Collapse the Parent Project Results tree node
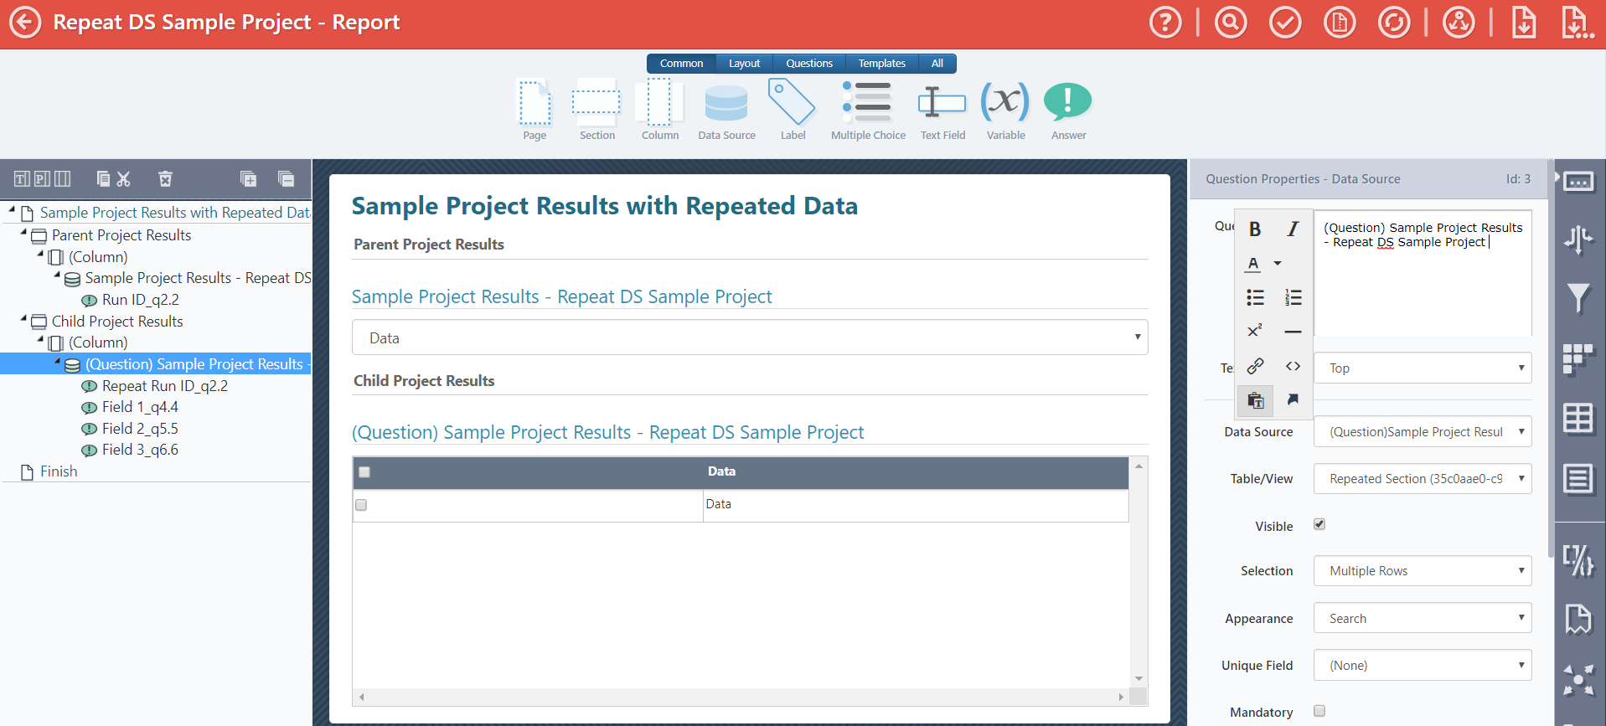 (23, 233)
